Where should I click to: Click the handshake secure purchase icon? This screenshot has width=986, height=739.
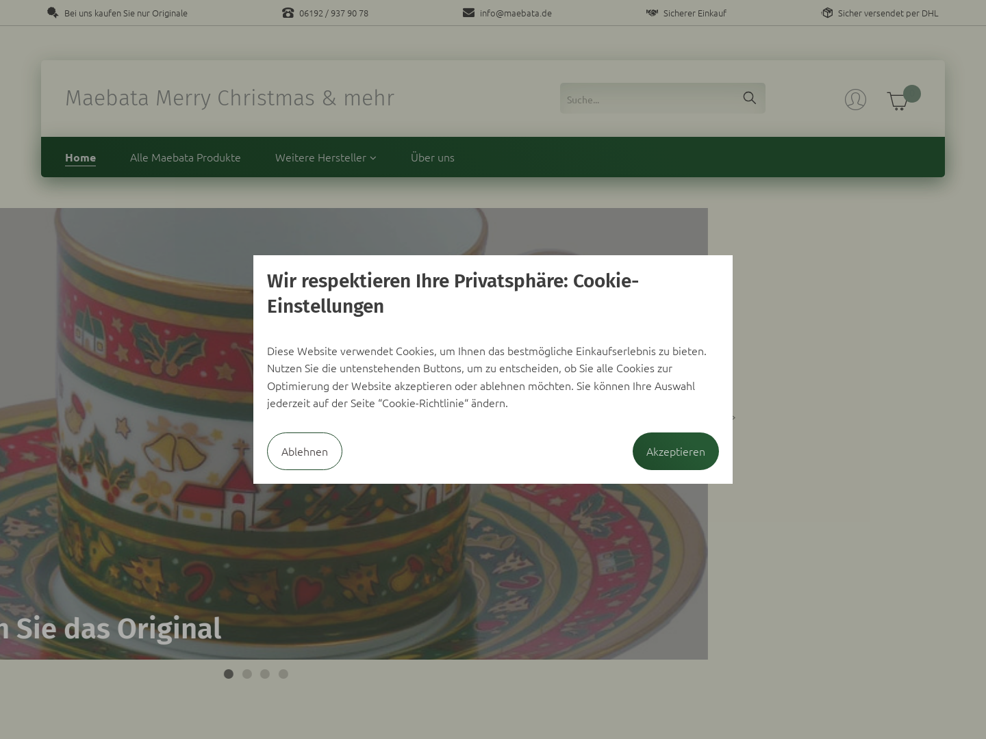(652, 12)
